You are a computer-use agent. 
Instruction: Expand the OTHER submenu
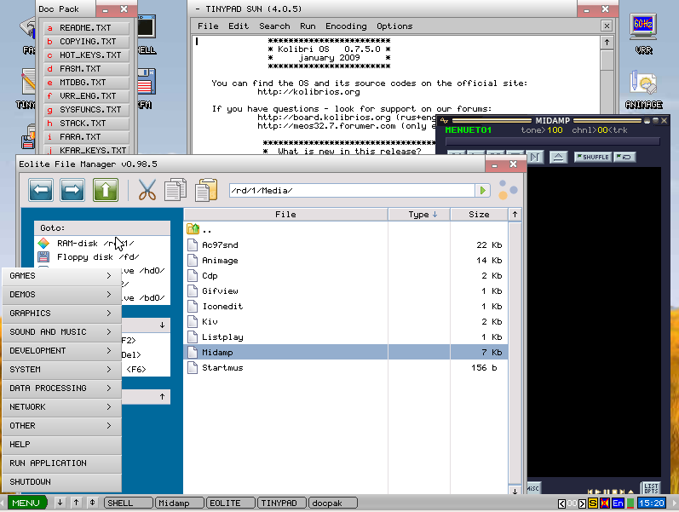61,426
